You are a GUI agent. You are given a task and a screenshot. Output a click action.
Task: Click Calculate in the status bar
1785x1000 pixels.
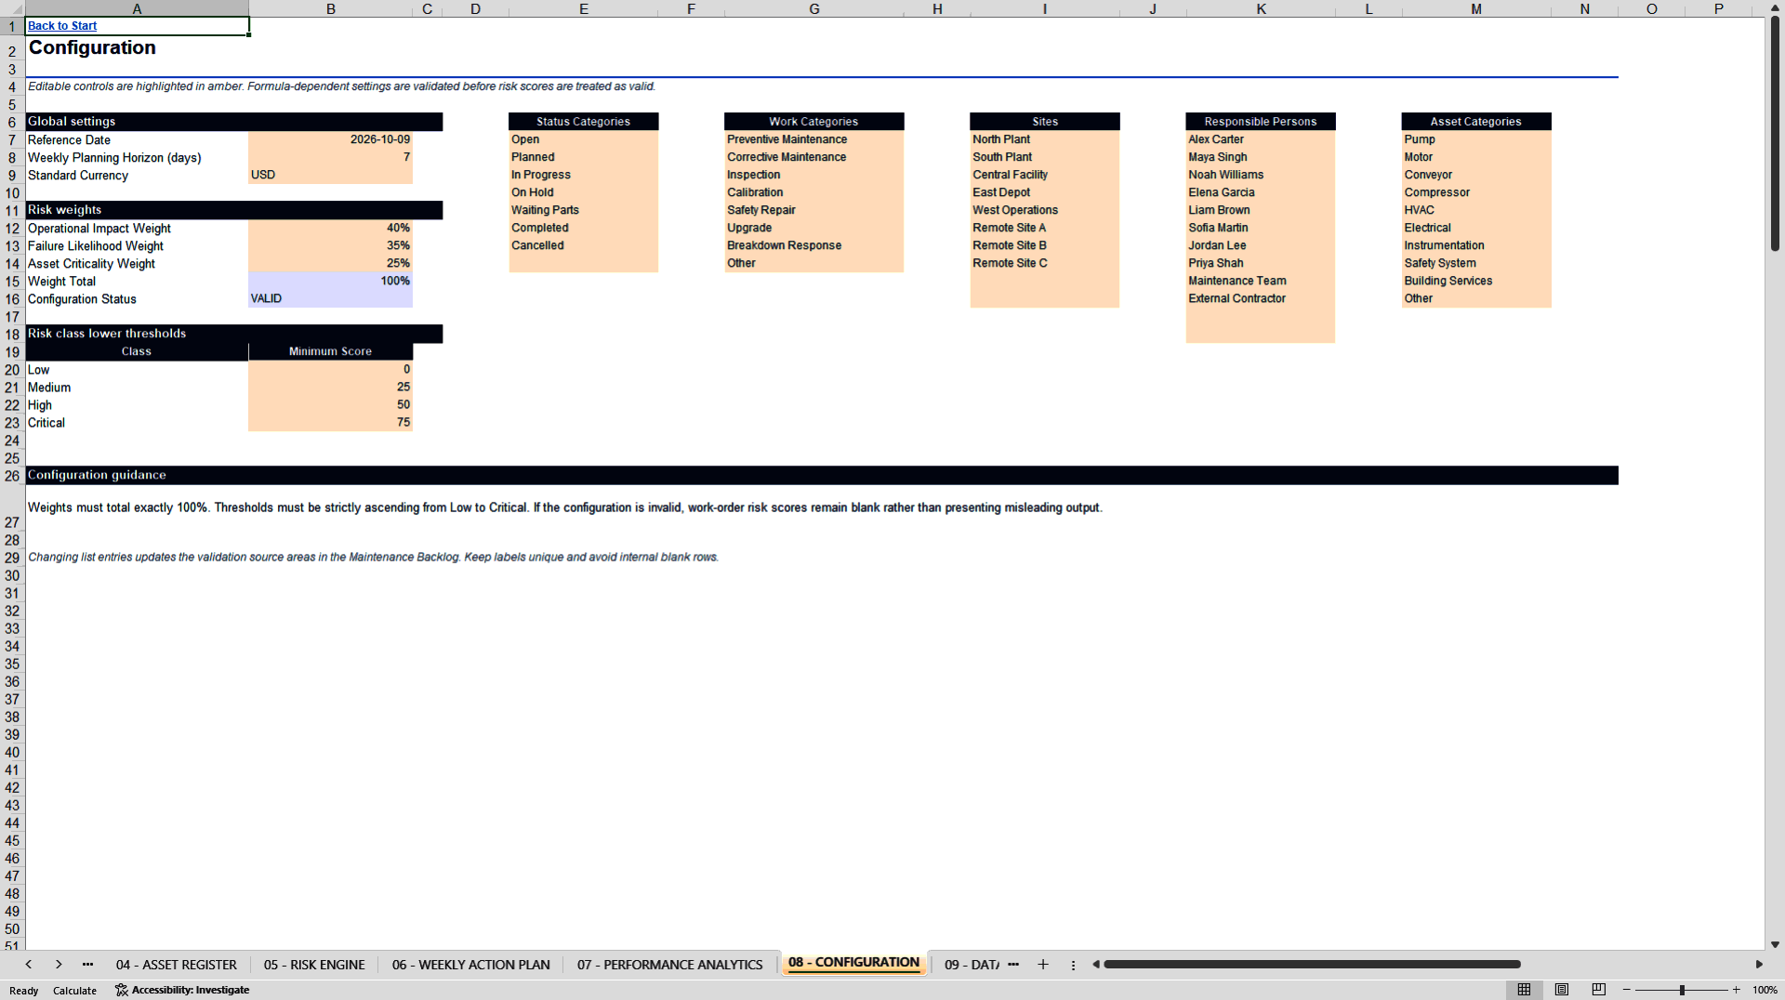[74, 991]
